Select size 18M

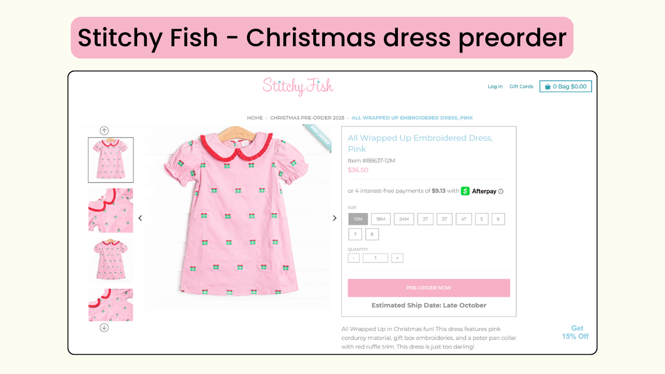point(381,219)
